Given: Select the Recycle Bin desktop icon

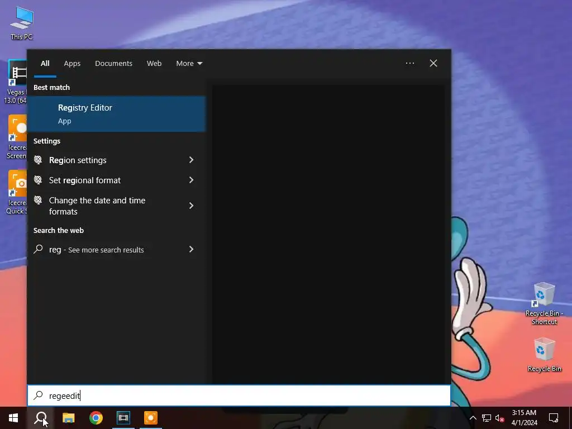Looking at the screenshot, I should pyautogui.click(x=544, y=355).
